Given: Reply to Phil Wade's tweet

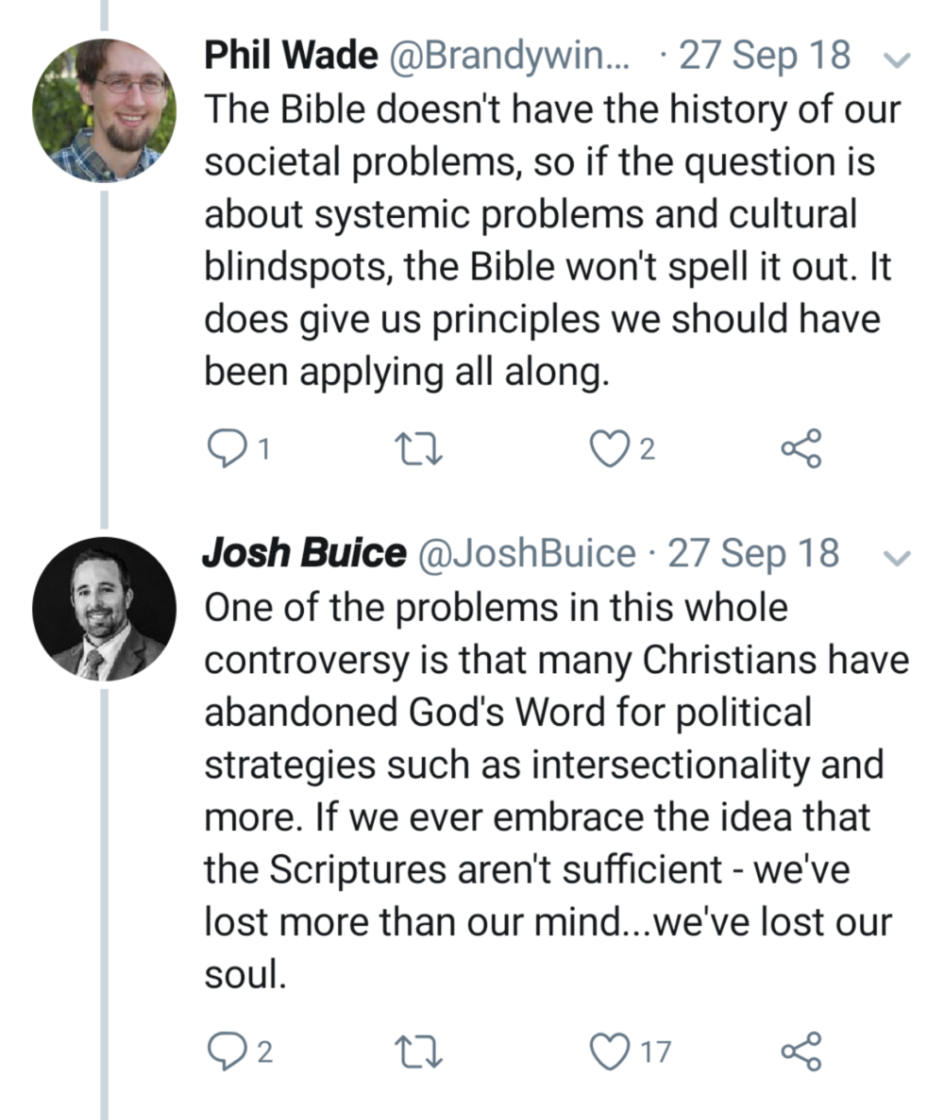Looking at the screenshot, I should point(226,449).
